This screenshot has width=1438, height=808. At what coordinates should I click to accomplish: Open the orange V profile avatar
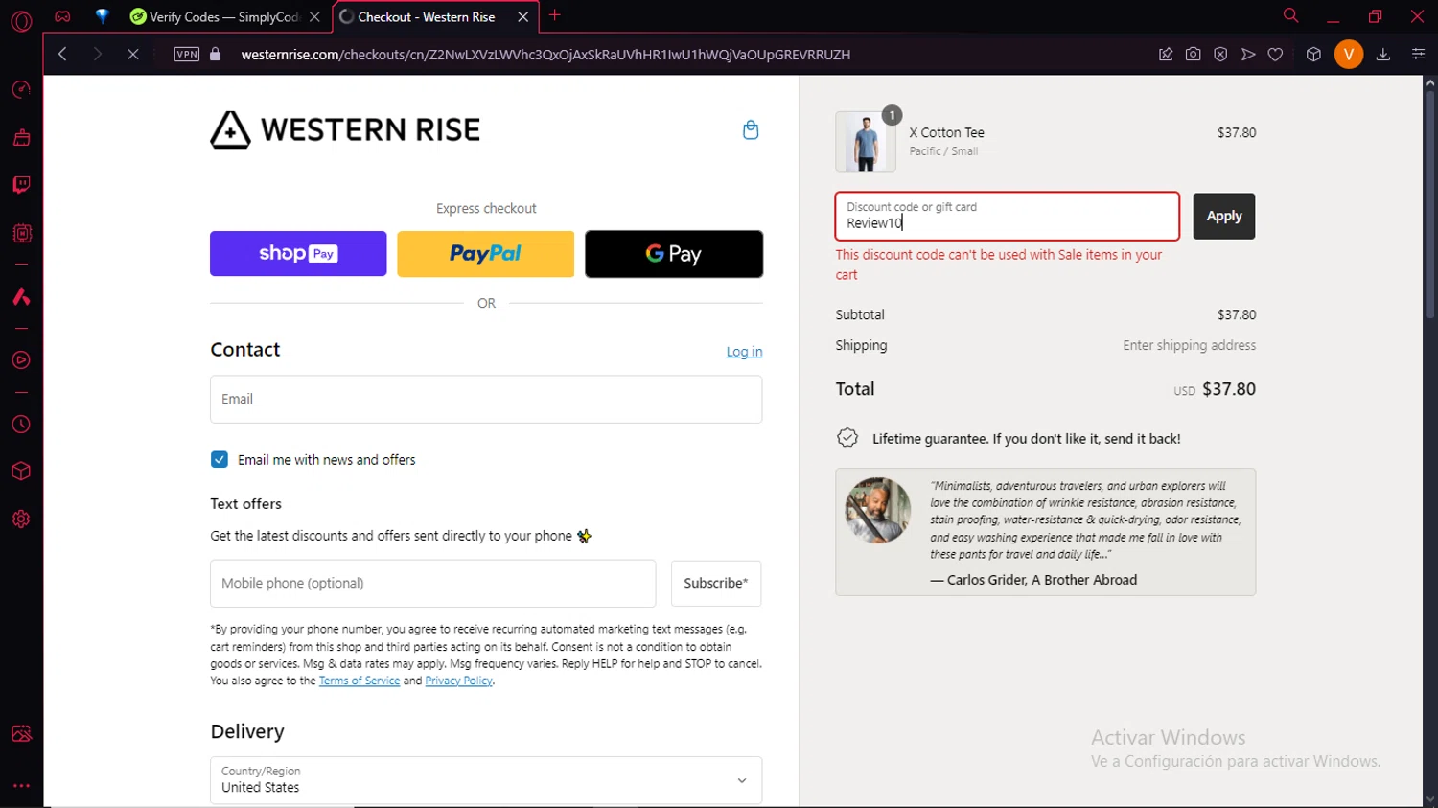pos(1349,55)
